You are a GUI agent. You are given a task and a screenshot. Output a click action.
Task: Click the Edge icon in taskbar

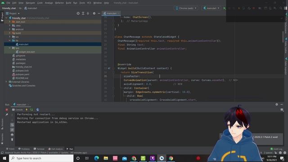(96, 158)
